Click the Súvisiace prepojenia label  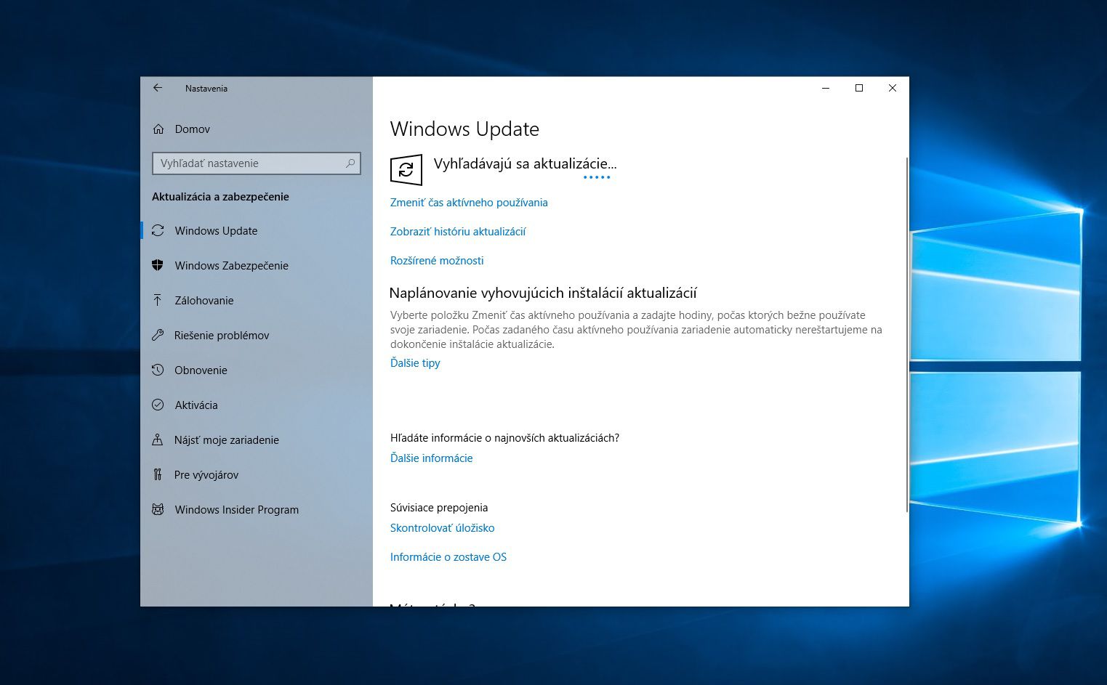coord(439,508)
